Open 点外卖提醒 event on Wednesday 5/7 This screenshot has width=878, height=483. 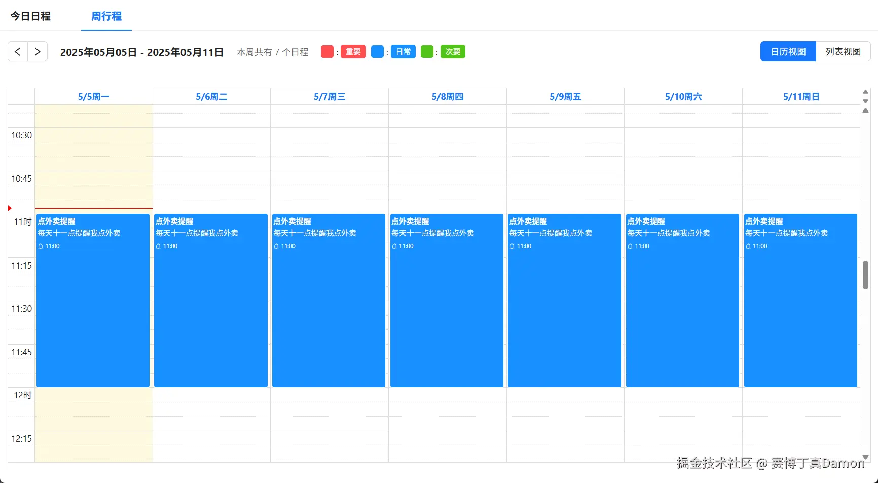click(328, 301)
